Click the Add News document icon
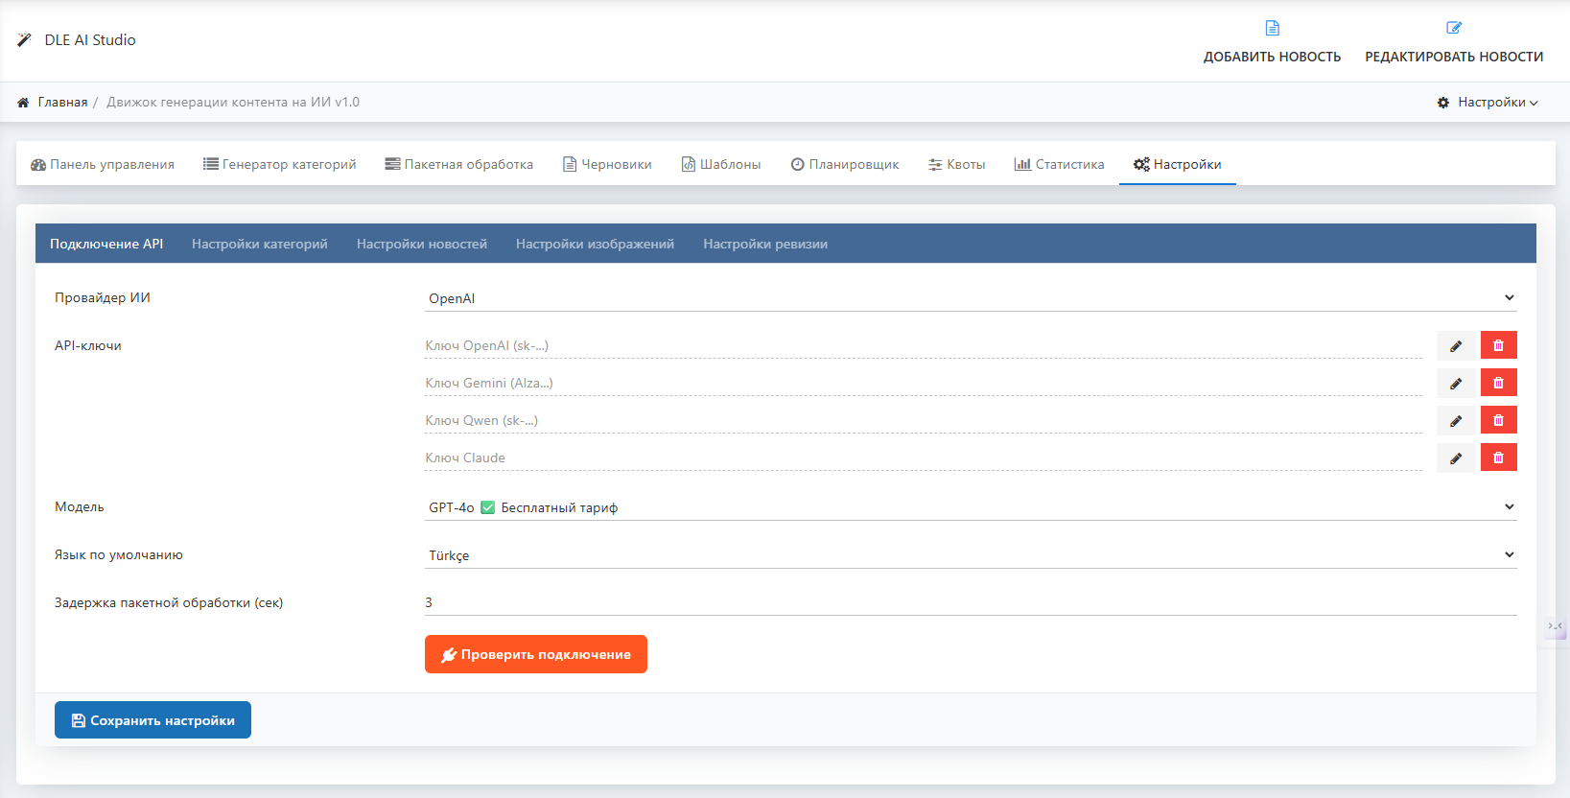The height and width of the screenshot is (798, 1570). [x=1272, y=29]
